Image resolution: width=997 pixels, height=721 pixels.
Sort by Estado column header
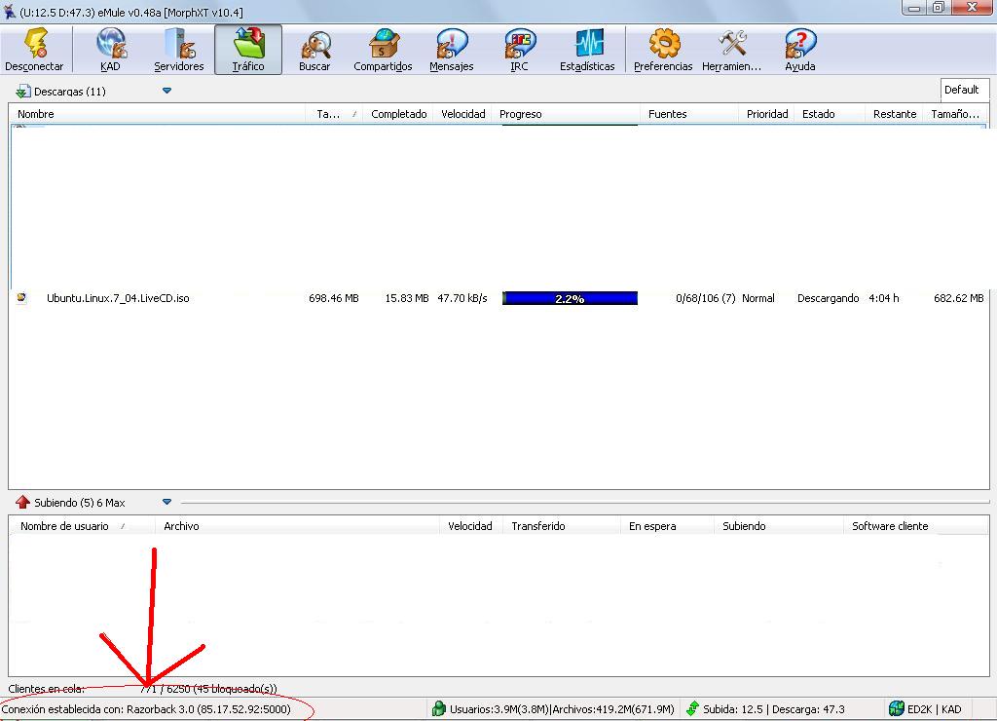(x=830, y=114)
